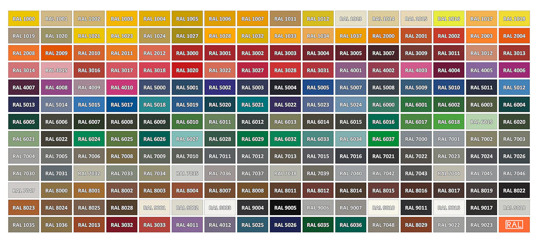Viewport: 538px width, 243px height.
Task: Click the RAL 3020 red swatch
Action: point(187,70)
